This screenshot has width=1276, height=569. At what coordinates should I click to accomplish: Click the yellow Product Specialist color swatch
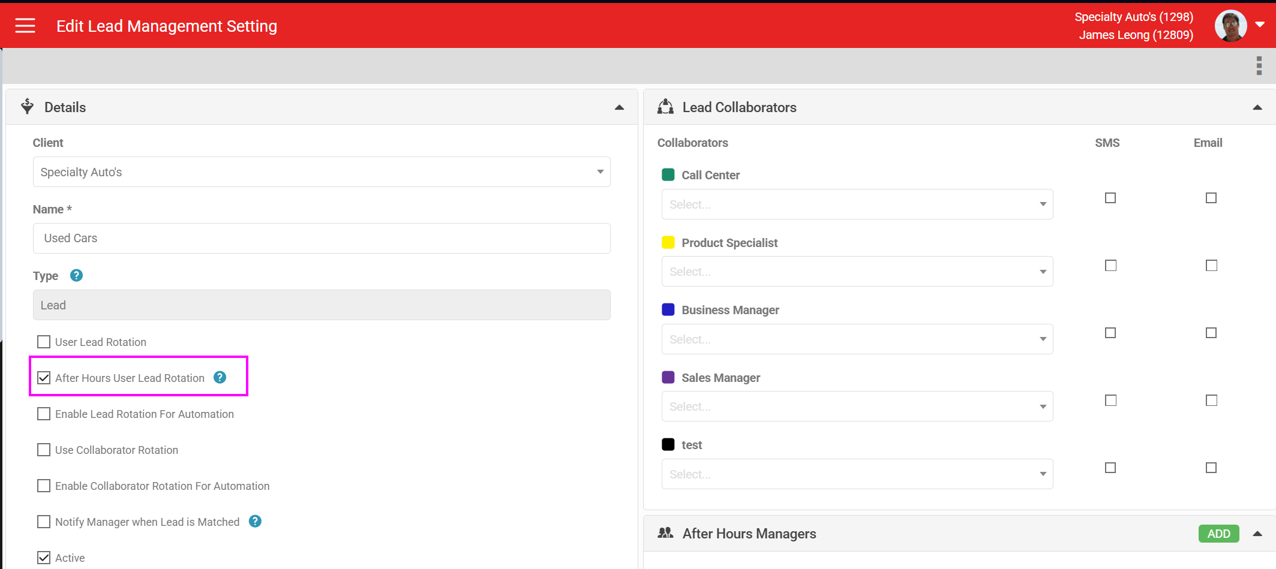tap(668, 243)
